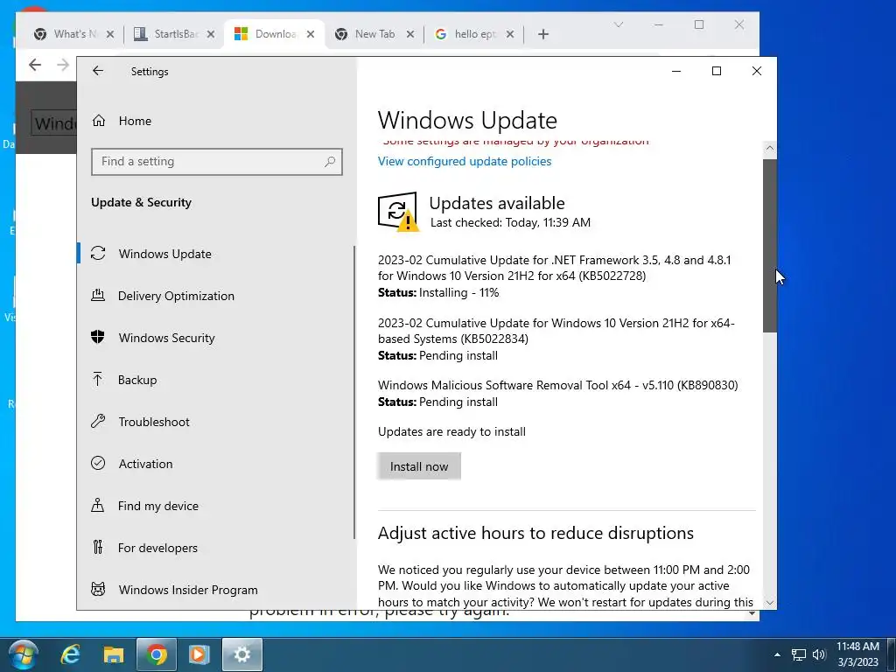The height and width of the screenshot is (672, 896).
Task: Open Windows Security page
Action: pyautogui.click(x=167, y=338)
